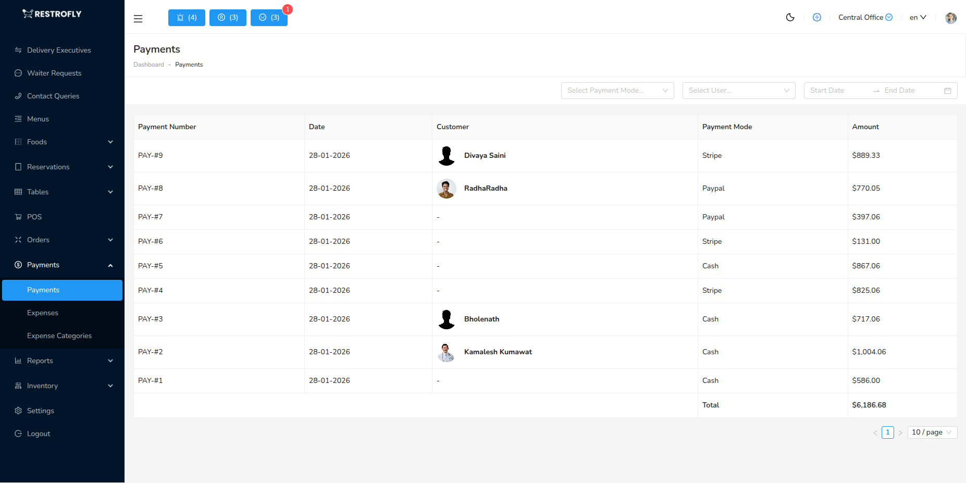Screen dimensions: 966x483
Task: Click the Logout button
Action: pos(38,433)
